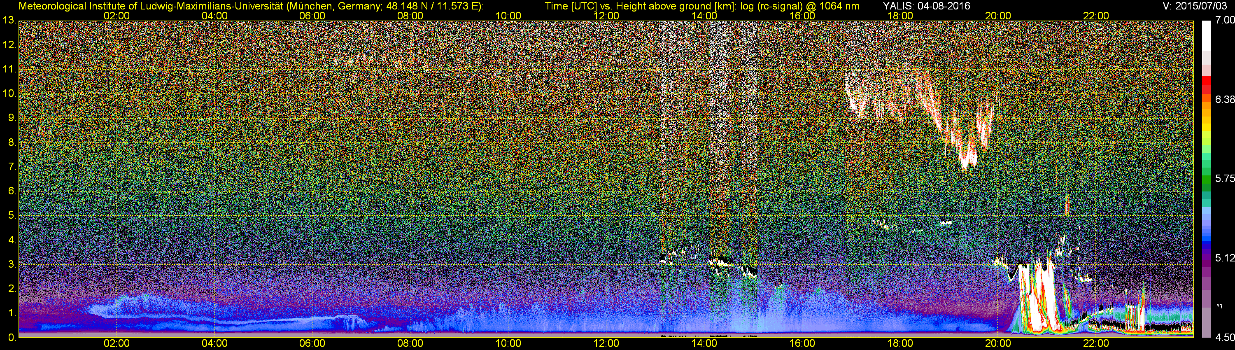Select the 06:00 label on the top time axis

point(312,16)
